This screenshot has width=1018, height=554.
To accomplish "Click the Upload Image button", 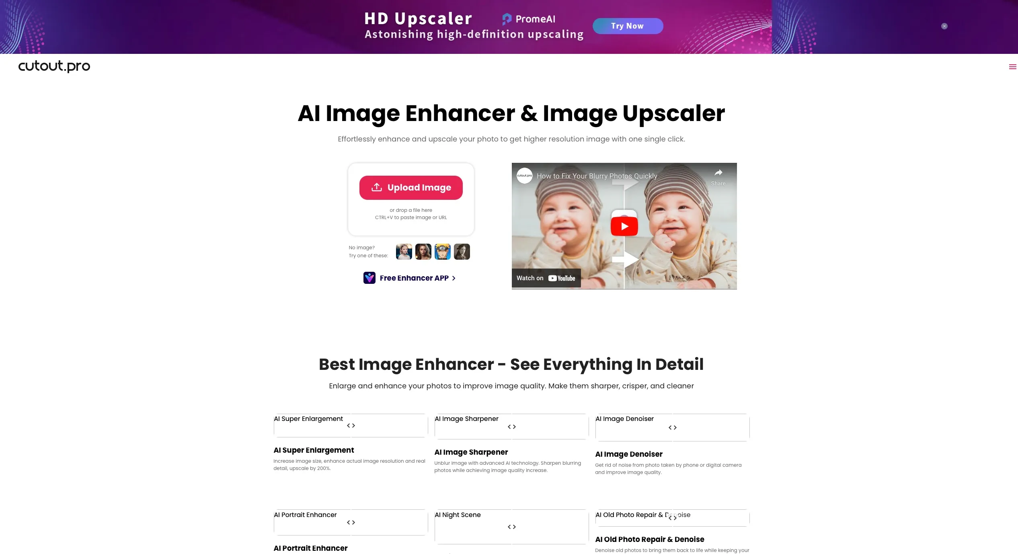I will tap(411, 188).
